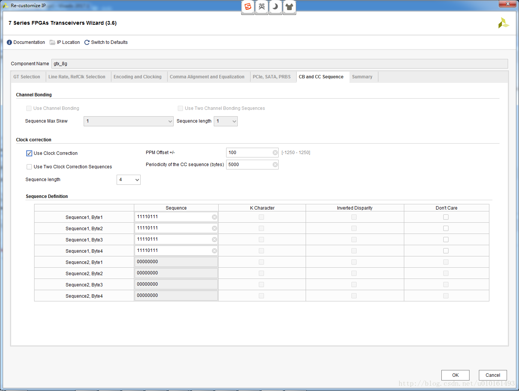Click the CC sequence periodicity field

[x=252, y=165]
